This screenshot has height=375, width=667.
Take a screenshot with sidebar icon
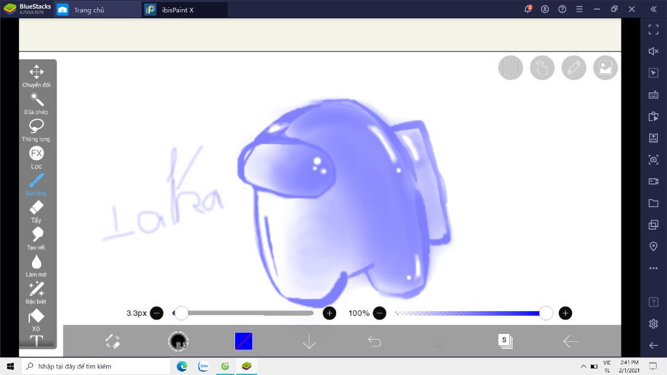[653, 160]
